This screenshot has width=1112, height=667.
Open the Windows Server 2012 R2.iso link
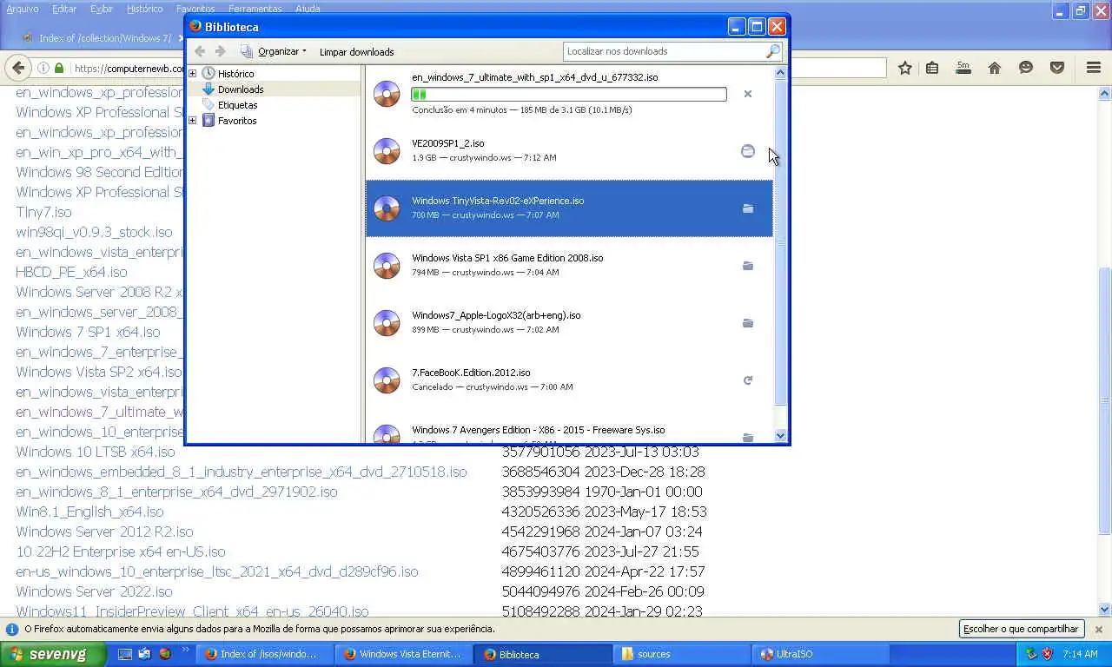coord(104,532)
